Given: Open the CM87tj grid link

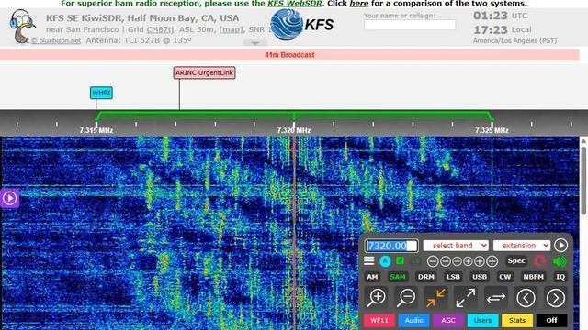Looking at the screenshot, I should [160, 29].
